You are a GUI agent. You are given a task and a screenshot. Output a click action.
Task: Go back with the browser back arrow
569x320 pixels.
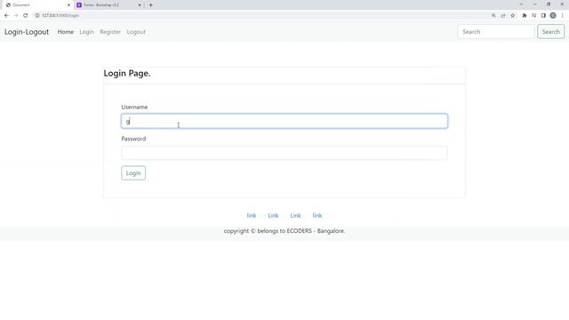pos(6,16)
